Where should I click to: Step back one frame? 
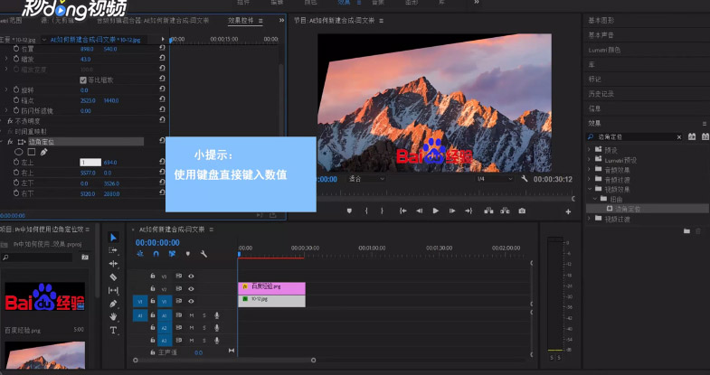click(420, 211)
